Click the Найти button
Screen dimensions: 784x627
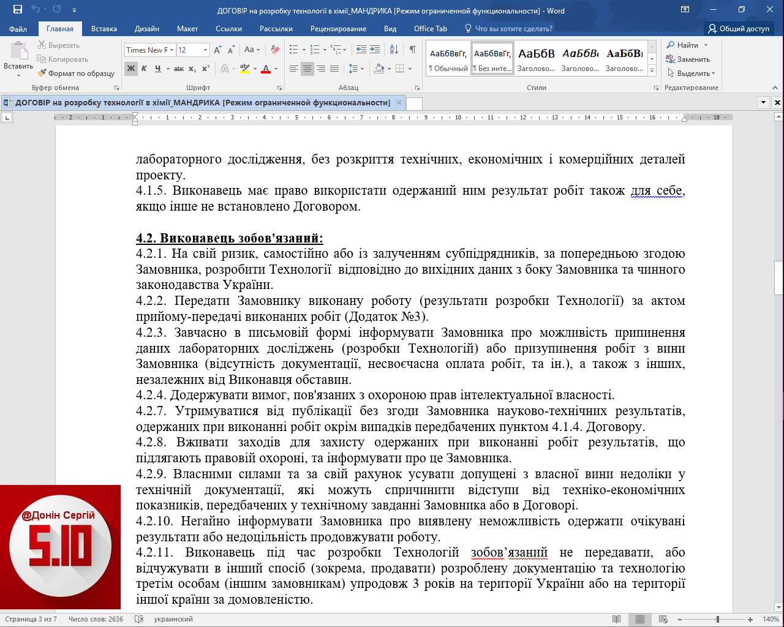pyautogui.click(x=682, y=45)
